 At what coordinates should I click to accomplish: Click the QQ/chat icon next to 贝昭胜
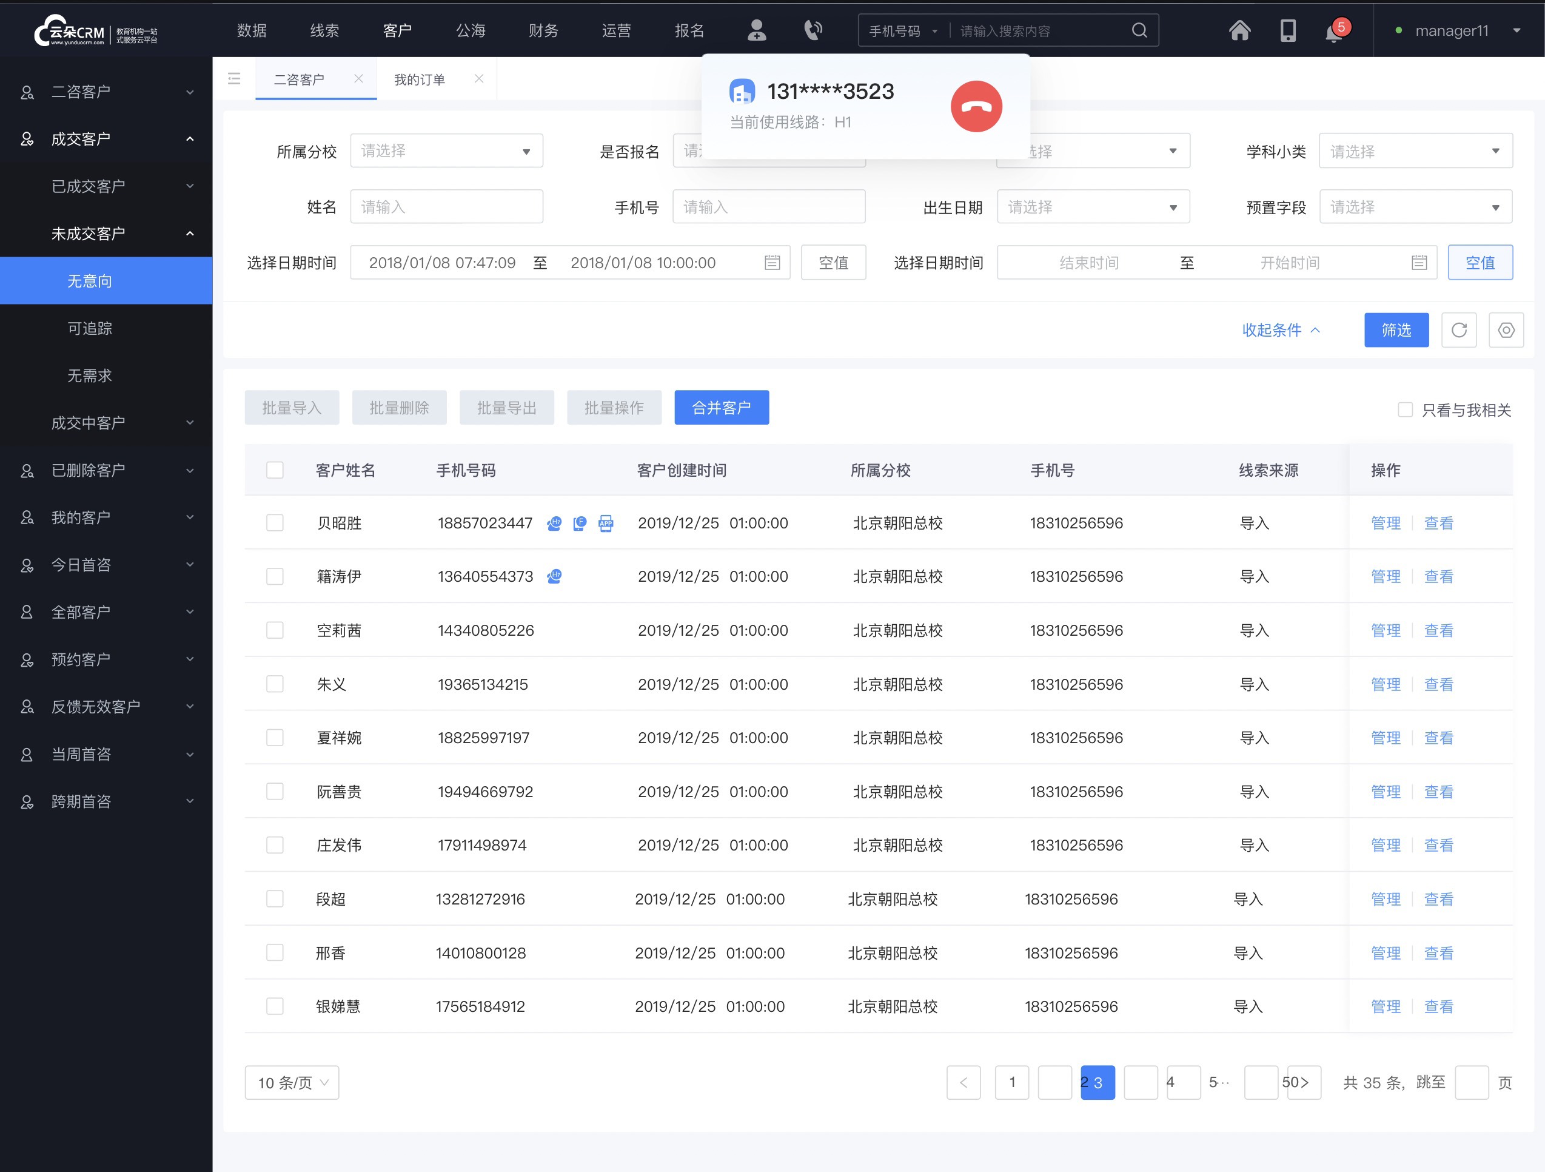555,523
